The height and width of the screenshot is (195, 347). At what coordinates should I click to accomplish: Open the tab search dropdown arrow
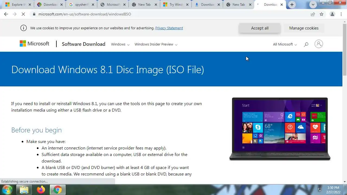pos(313,5)
